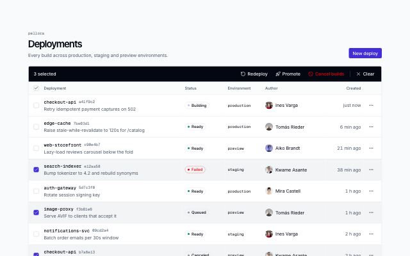Click the commit message 'Rotate session signing key'
The width and height of the screenshot is (410, 256).
pos(72,195)
